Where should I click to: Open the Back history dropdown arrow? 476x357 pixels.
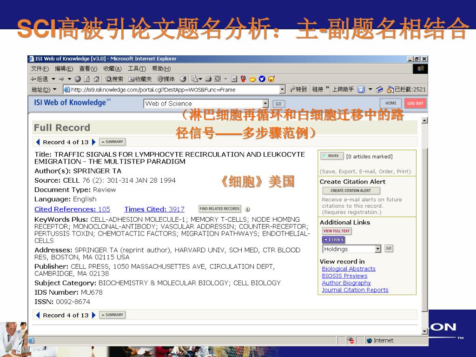click(53, 79)
